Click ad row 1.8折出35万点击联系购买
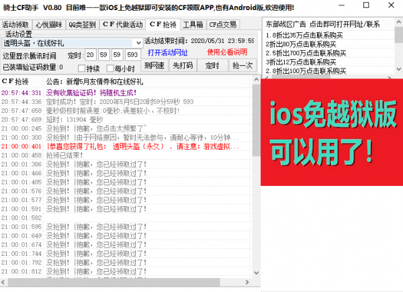The height and width of the screenshot is (292, 403). coord(328,35)
